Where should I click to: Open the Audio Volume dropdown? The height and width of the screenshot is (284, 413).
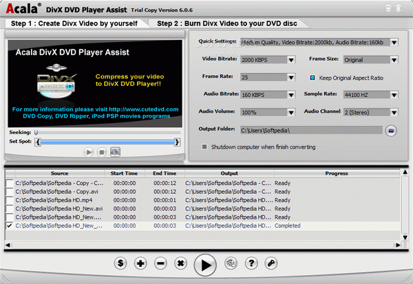(291, 112)
